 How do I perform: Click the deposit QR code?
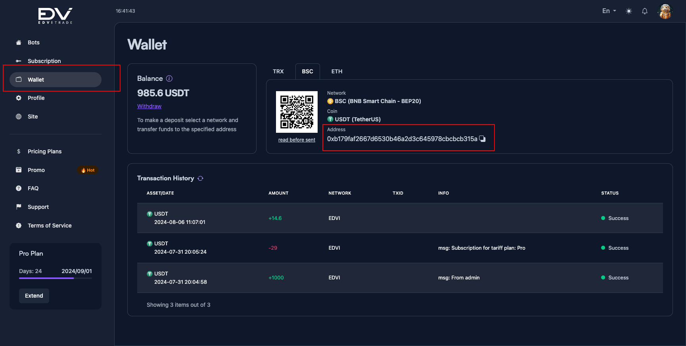pos(297,112)
